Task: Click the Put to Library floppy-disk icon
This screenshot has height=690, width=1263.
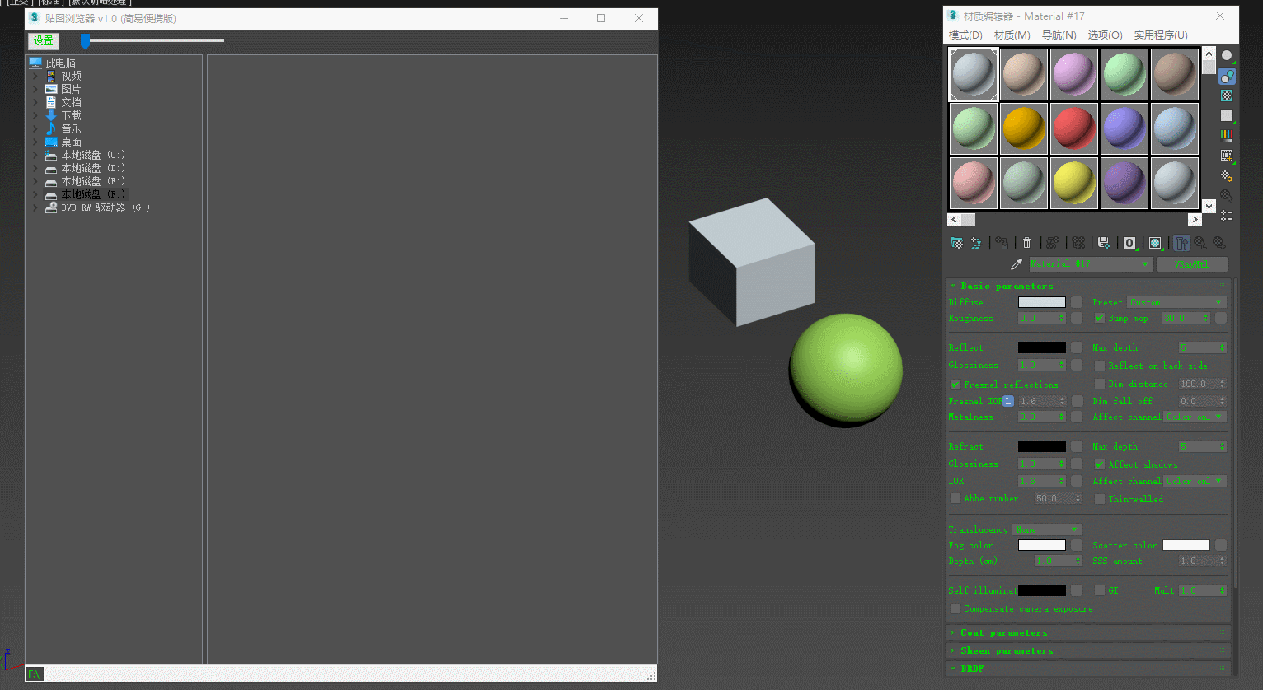Action: tap(1104, 243)
